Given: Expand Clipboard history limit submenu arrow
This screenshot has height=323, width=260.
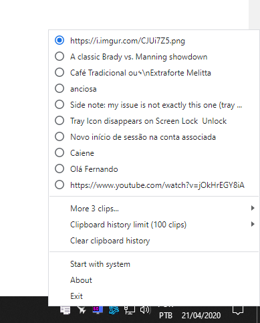Looking at the screenshot, I should tap(253, 224).
